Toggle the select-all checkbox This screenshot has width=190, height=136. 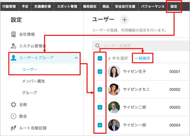tap(100, 58)
